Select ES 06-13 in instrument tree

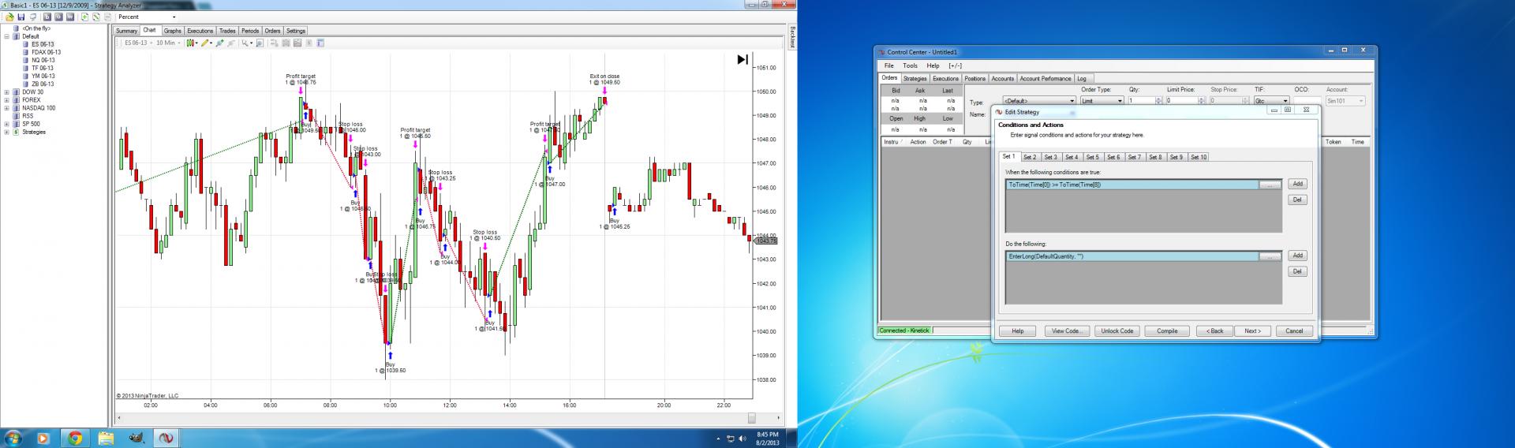pos(43,44)
